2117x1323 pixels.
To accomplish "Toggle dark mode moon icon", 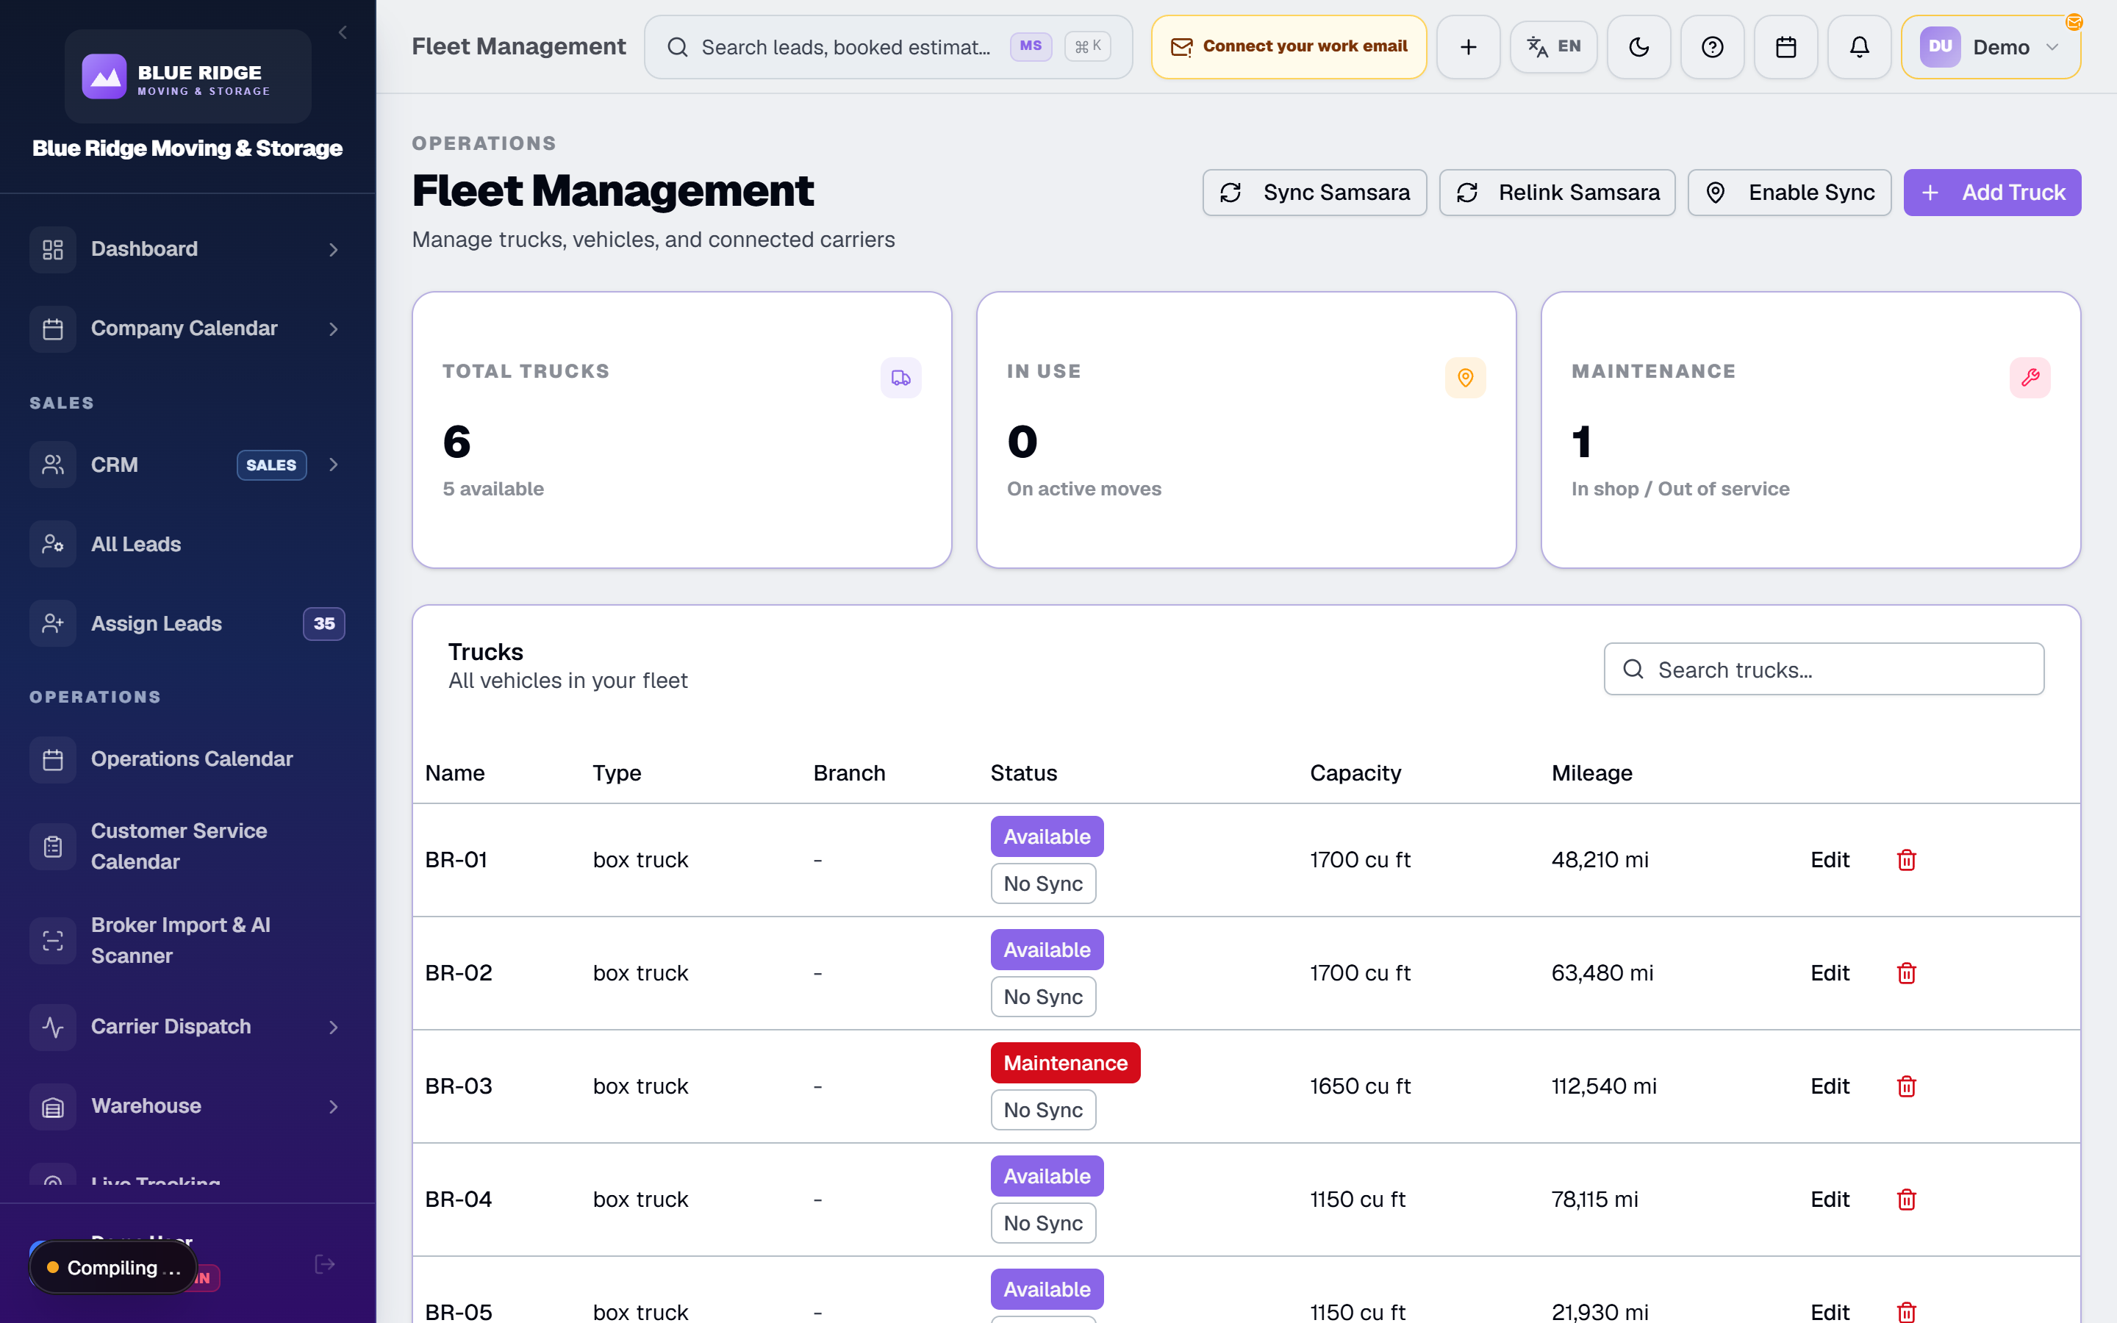I will (x=1638, y=47).
